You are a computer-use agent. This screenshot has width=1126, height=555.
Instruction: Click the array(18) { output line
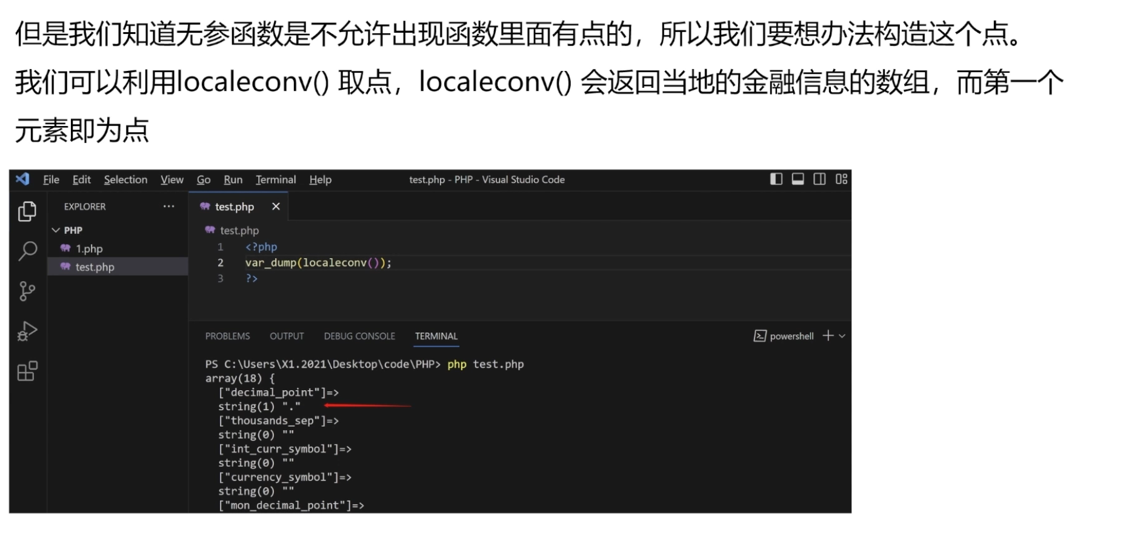pyautogui.click(x=240, y=378)
